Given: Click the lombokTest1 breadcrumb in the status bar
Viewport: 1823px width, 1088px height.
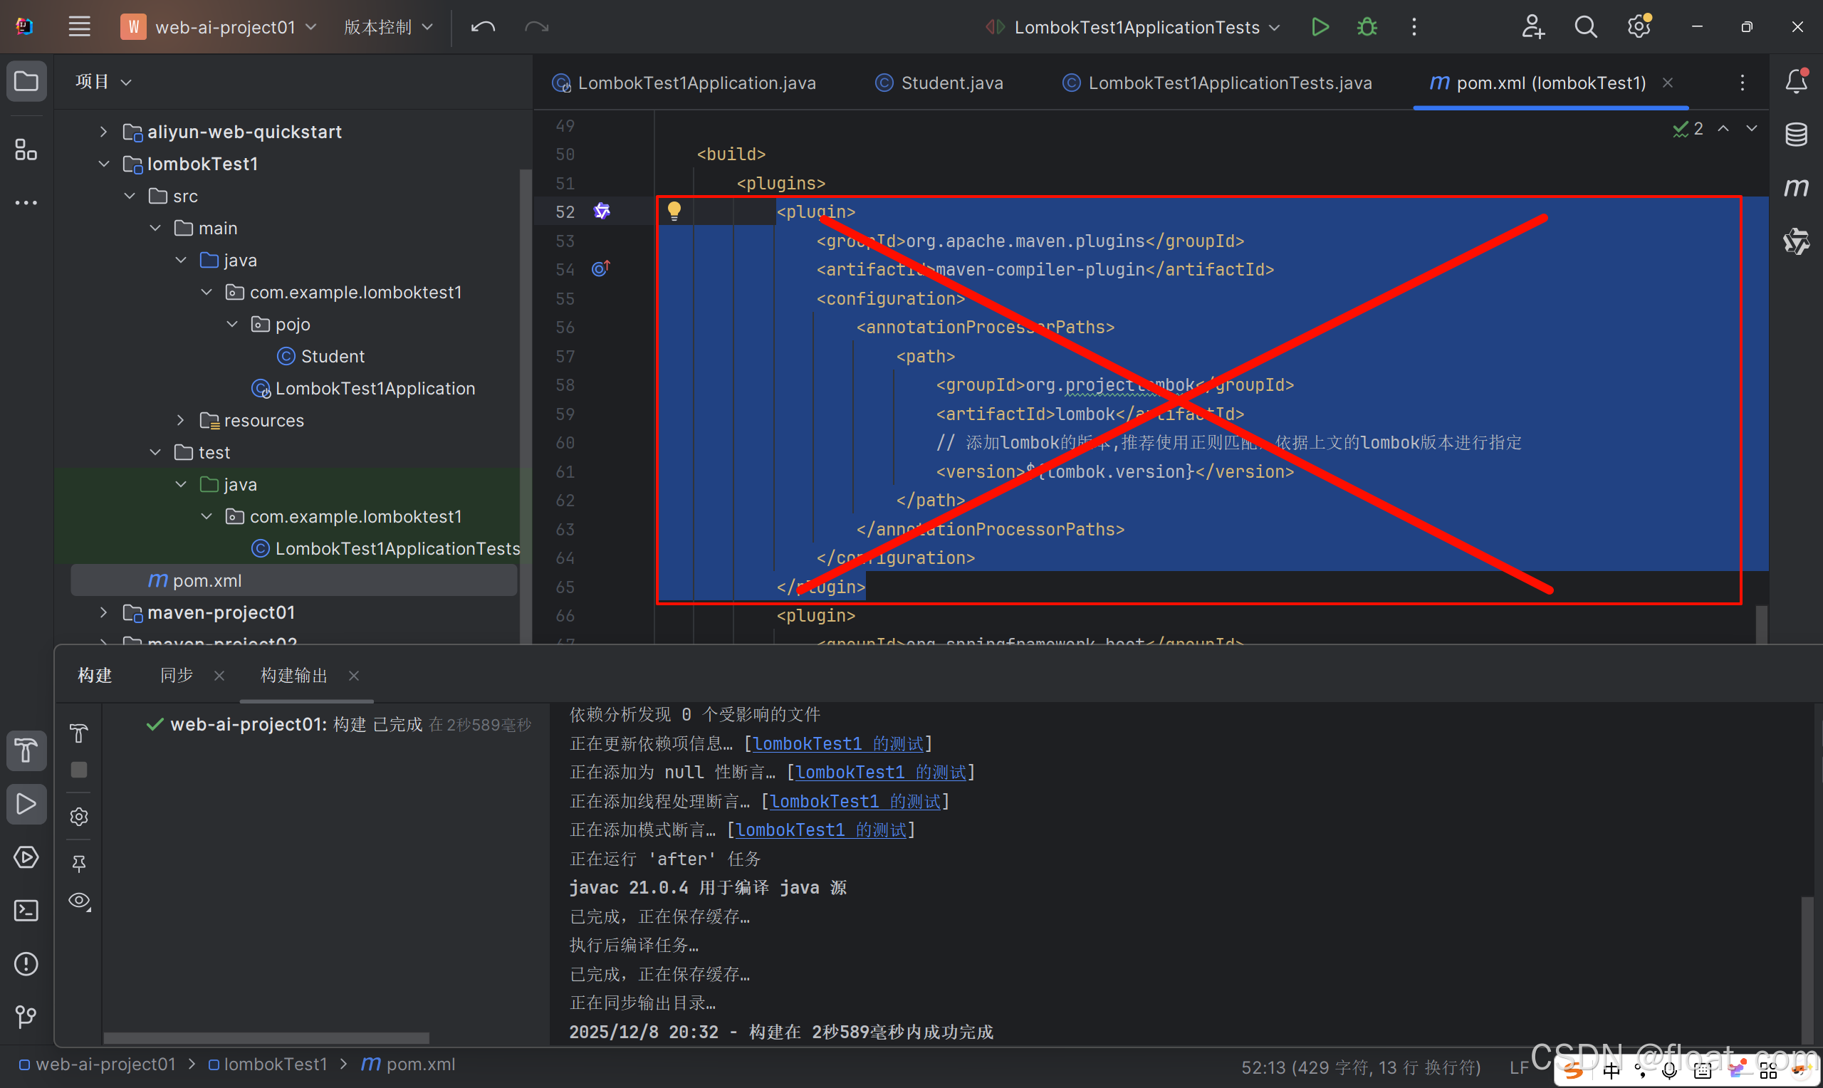Looking at the screenshot, I should [274, 1064].
